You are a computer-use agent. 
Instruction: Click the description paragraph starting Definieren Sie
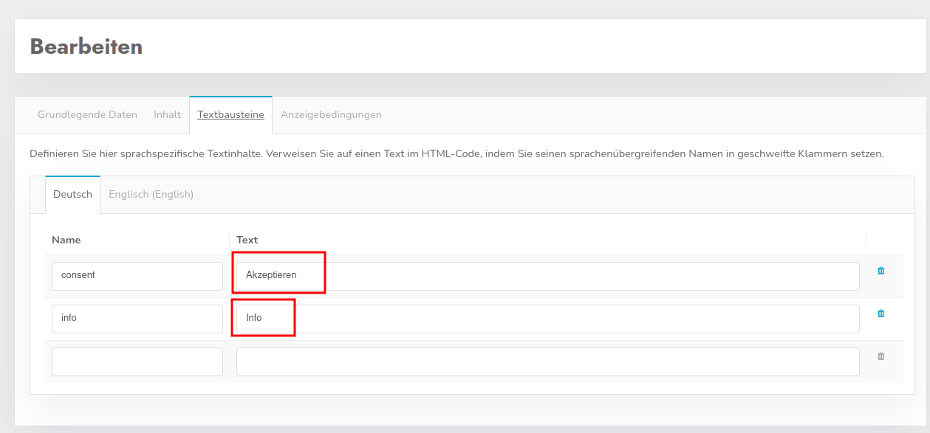point(456,154)
